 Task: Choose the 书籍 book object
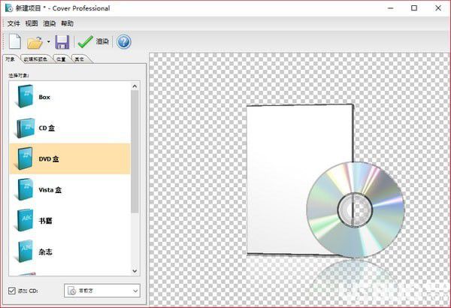click(x=70, y=221)
